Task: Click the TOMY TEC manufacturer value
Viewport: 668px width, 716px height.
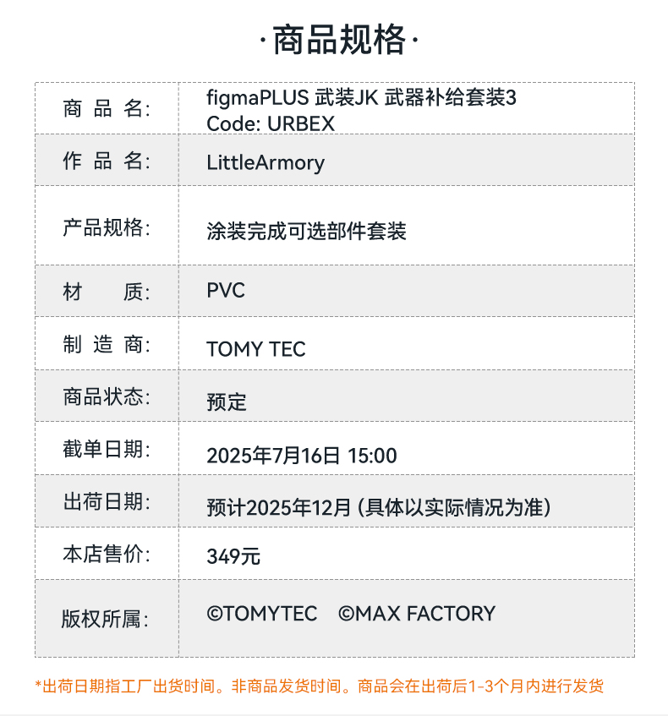Action: (256, 349)
